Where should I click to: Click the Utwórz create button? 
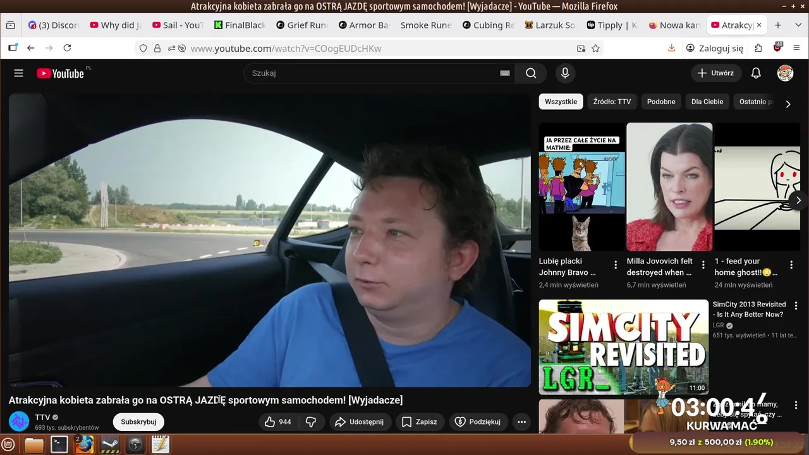[715, 73]
